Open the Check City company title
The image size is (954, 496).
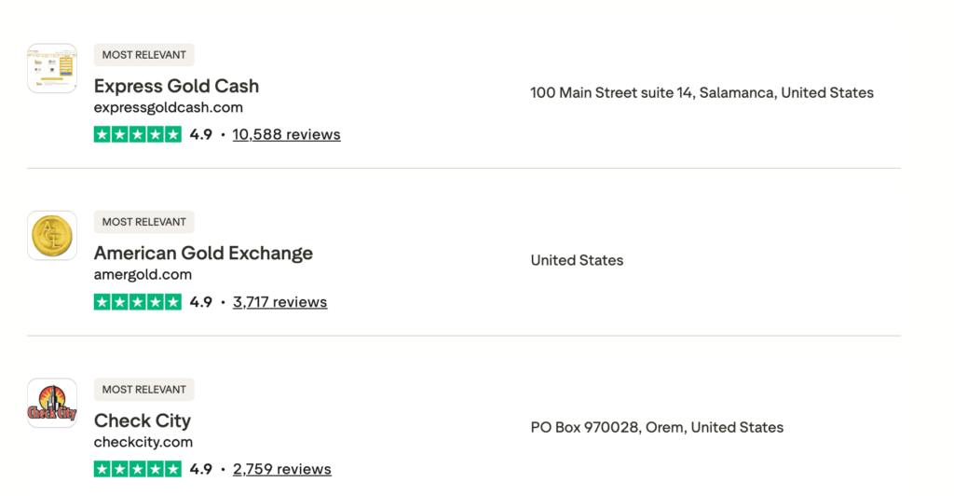point(142,420)
